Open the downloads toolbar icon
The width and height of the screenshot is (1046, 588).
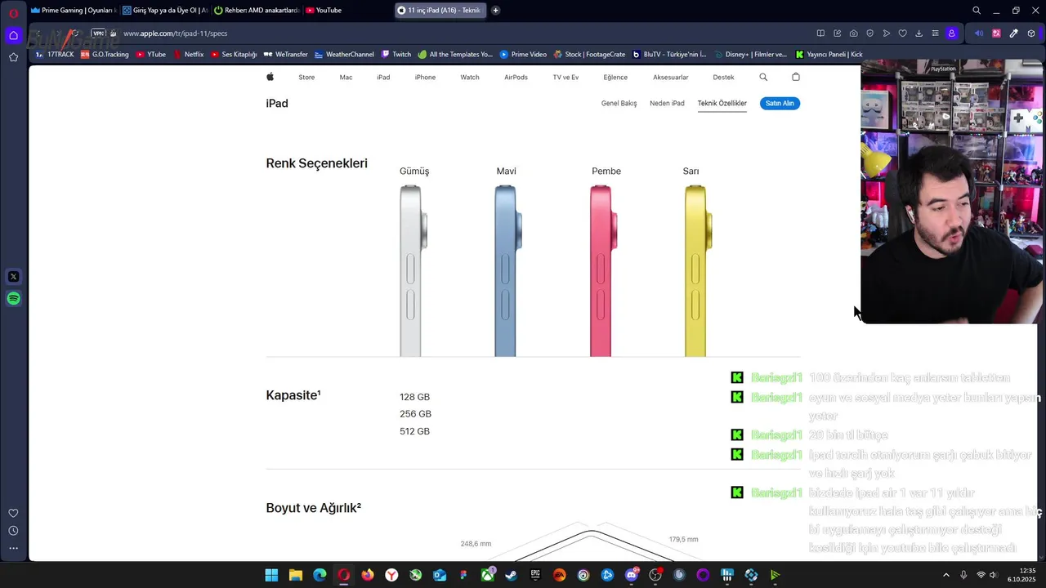tap(919, 33)
